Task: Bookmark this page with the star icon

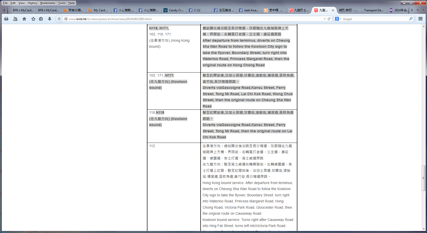Action: tap(33, 19)
